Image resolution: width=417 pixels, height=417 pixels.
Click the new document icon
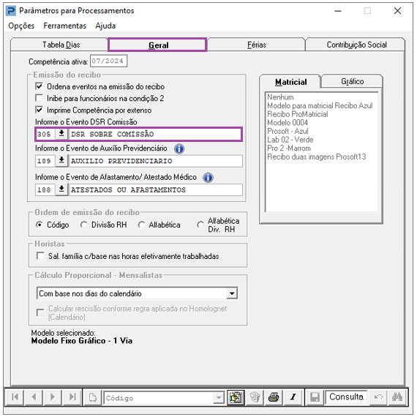(93, 397)
